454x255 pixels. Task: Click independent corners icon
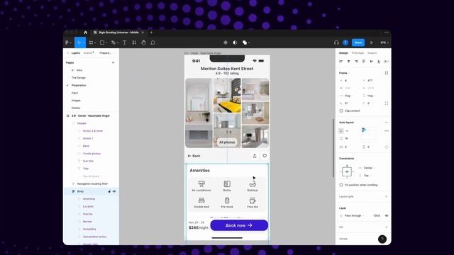387,103
